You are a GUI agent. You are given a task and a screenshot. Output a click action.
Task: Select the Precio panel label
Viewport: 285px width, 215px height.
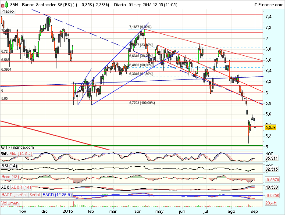point(7,11)
